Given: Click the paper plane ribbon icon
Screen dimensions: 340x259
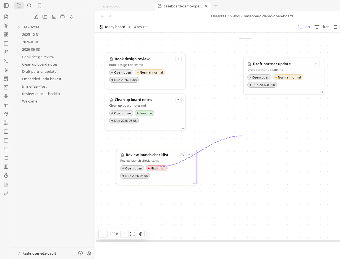Looking at the screenshot, I should 6,114.
